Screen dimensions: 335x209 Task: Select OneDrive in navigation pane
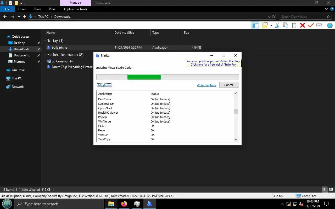pyautogui.click(x=18, y=70)
